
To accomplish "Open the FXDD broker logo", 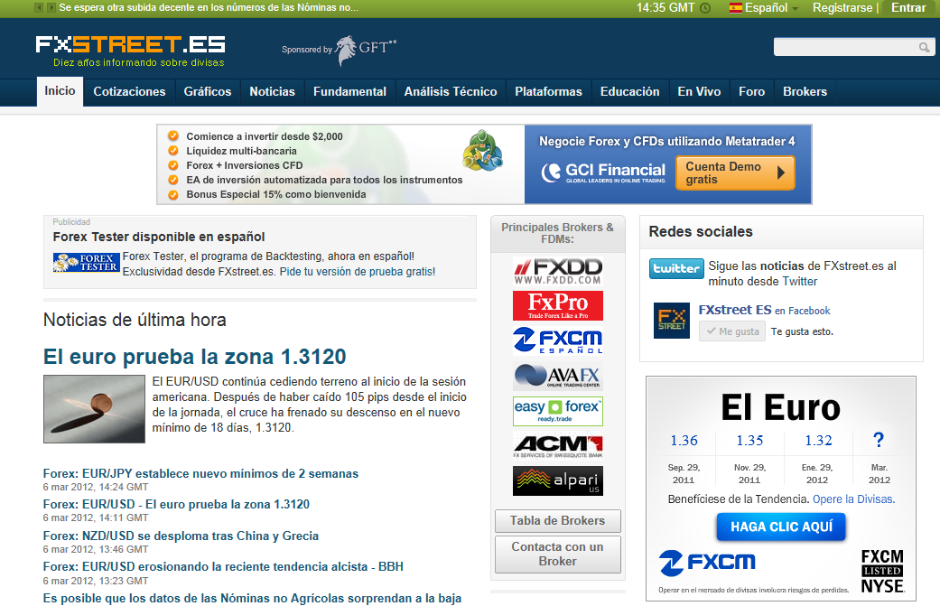I will click(557, 271).
